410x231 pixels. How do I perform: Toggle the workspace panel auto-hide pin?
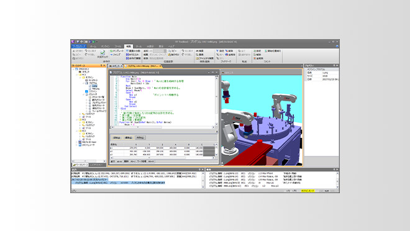(x=101, y=66)
